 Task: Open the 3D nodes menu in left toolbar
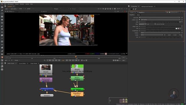click(2, 35)
